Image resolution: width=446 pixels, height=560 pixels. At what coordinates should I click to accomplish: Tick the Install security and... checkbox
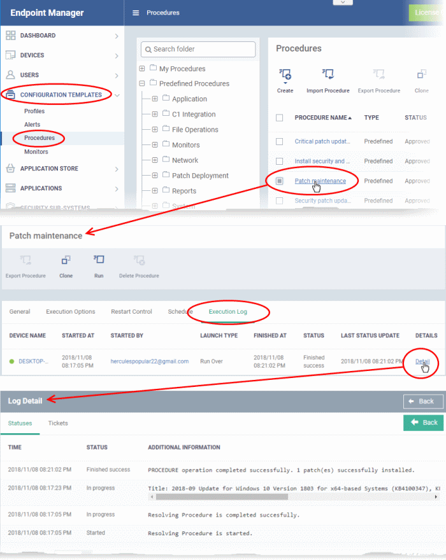279,161
